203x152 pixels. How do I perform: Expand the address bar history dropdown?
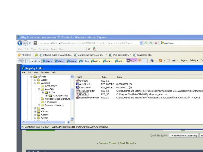click(x=141, y=43)
